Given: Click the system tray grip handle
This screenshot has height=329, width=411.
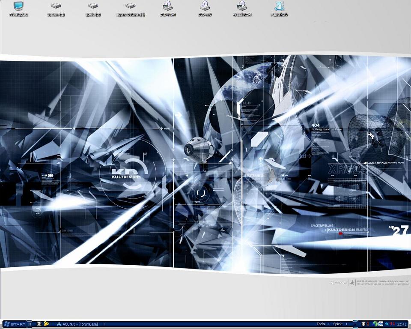Looking at the screenshot, I should coord(354,324).
